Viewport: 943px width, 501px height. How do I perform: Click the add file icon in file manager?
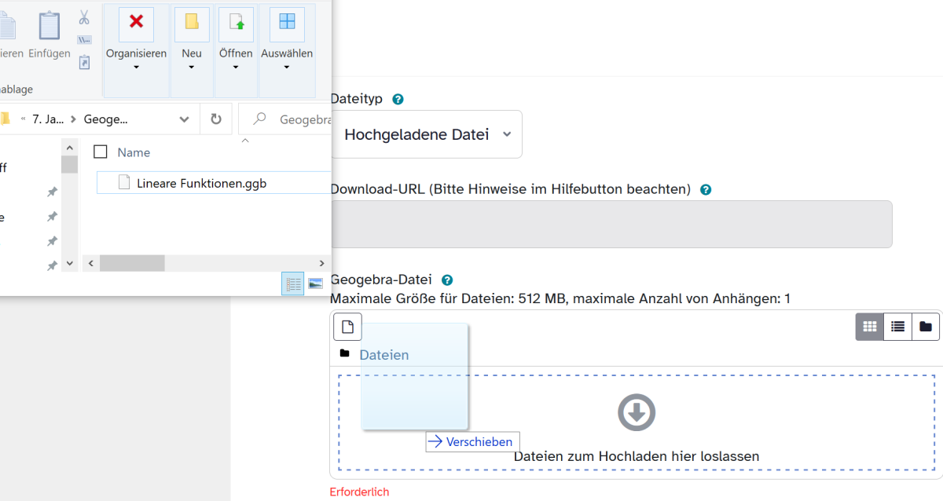point(347,327)
